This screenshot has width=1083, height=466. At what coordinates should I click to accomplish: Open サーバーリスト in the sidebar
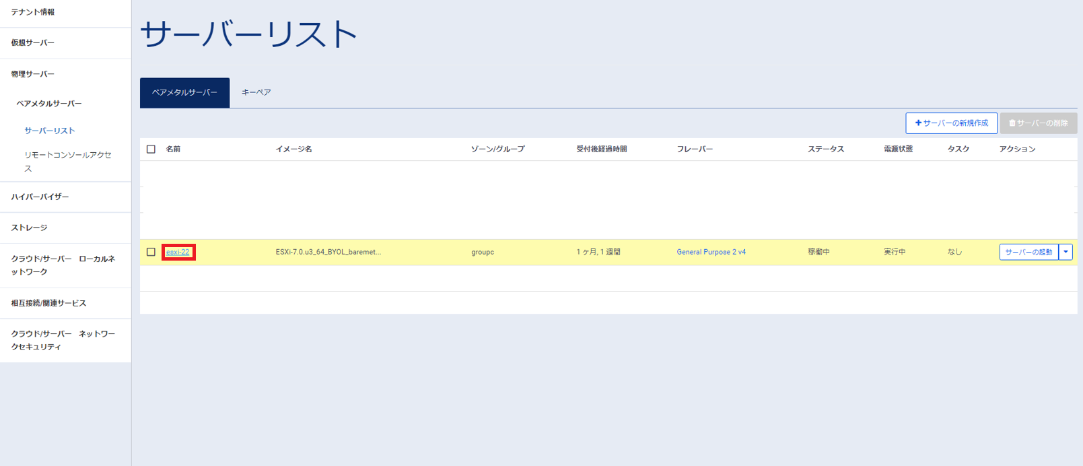(x=50, y=131)
